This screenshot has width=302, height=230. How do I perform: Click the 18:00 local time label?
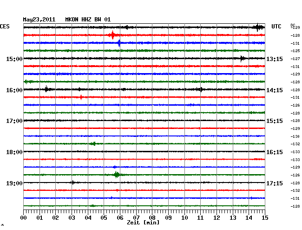coord(14,152)
